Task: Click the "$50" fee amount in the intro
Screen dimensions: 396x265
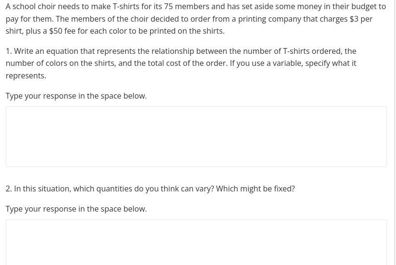Action: coord(56,31)
